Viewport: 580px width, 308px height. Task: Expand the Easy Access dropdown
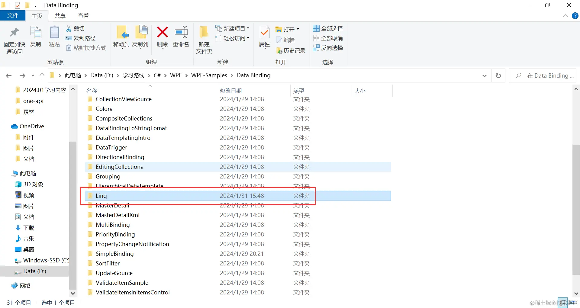pos(248,38)
